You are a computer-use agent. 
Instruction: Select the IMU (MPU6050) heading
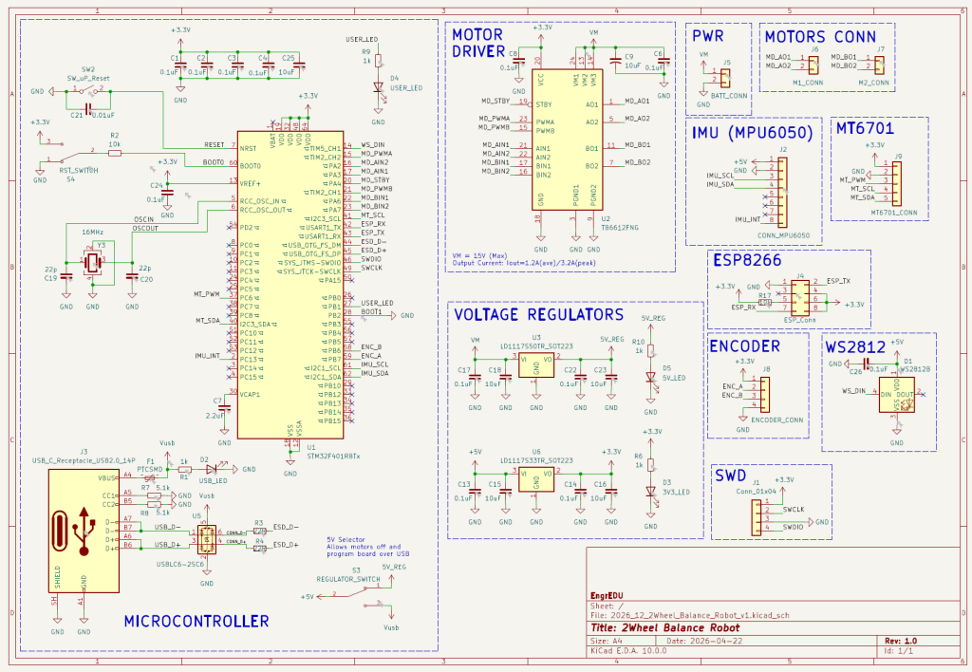pos(752,133)
